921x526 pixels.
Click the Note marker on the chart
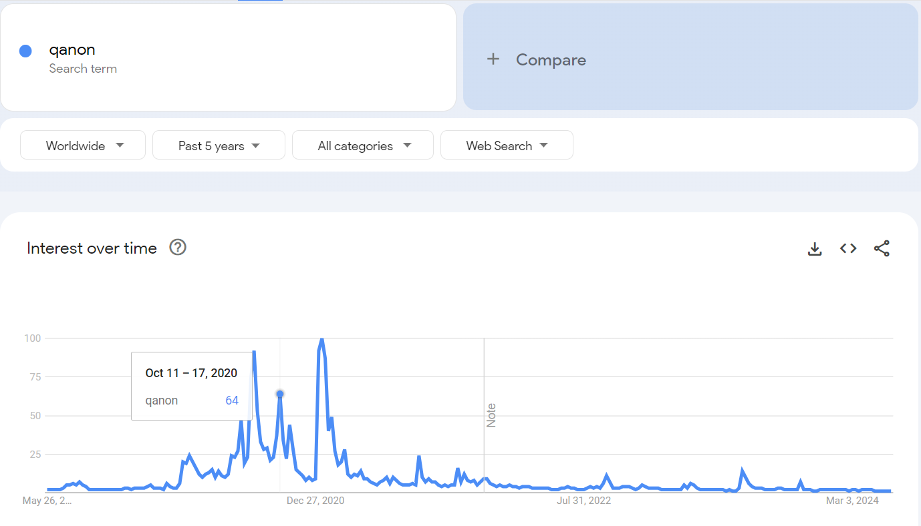(491, 415)
